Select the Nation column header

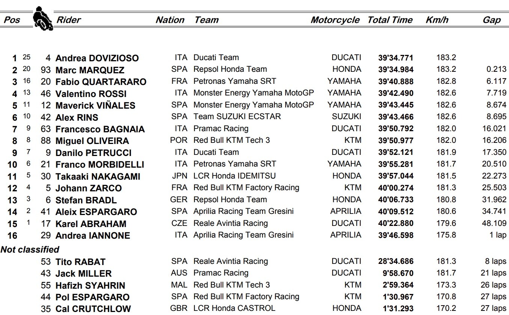point(170,20)
